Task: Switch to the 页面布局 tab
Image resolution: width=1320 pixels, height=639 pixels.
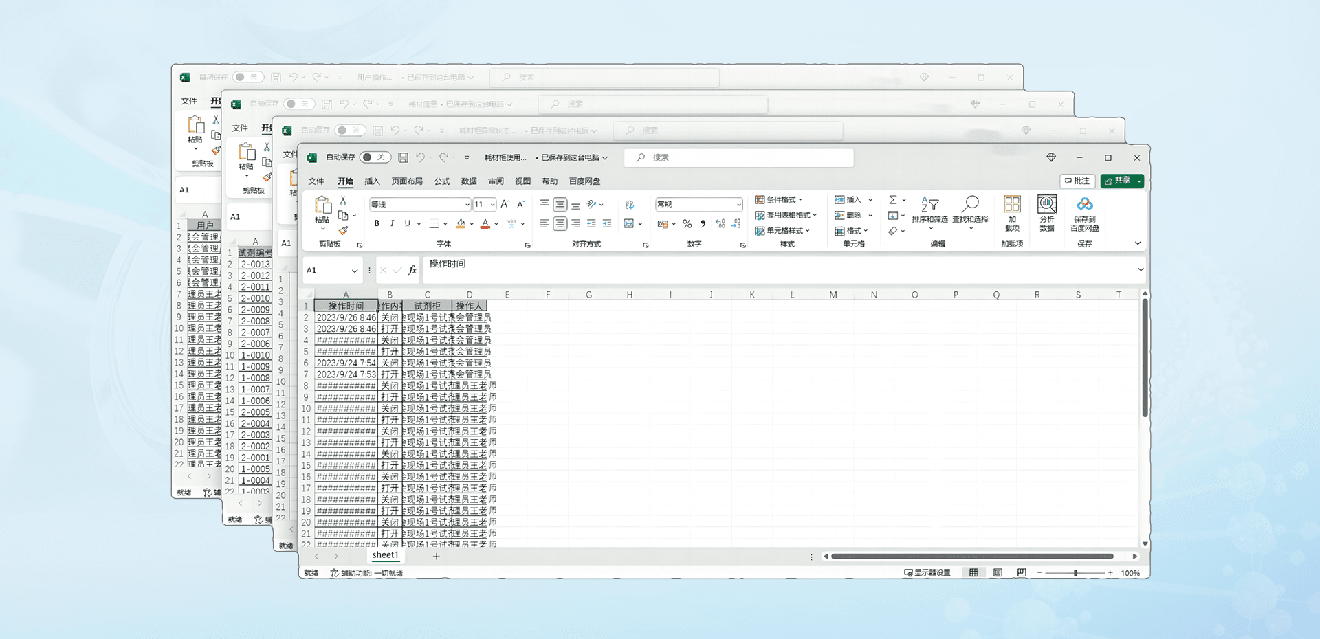Action: 407,181
